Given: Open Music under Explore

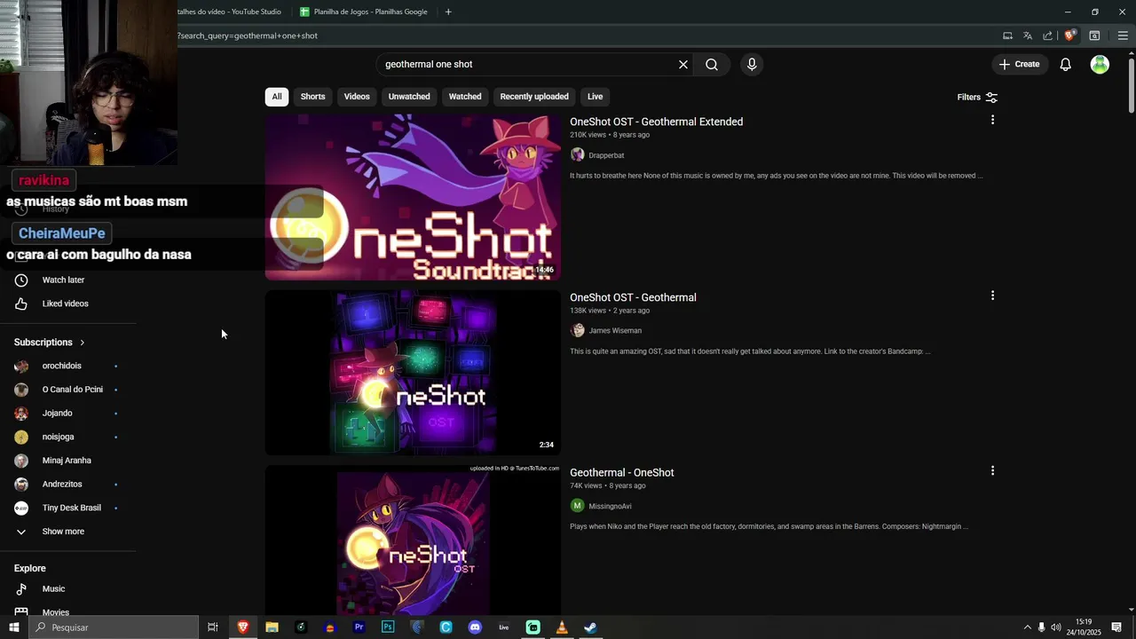Looking at the screenshot, I should (x=53, y=588).
